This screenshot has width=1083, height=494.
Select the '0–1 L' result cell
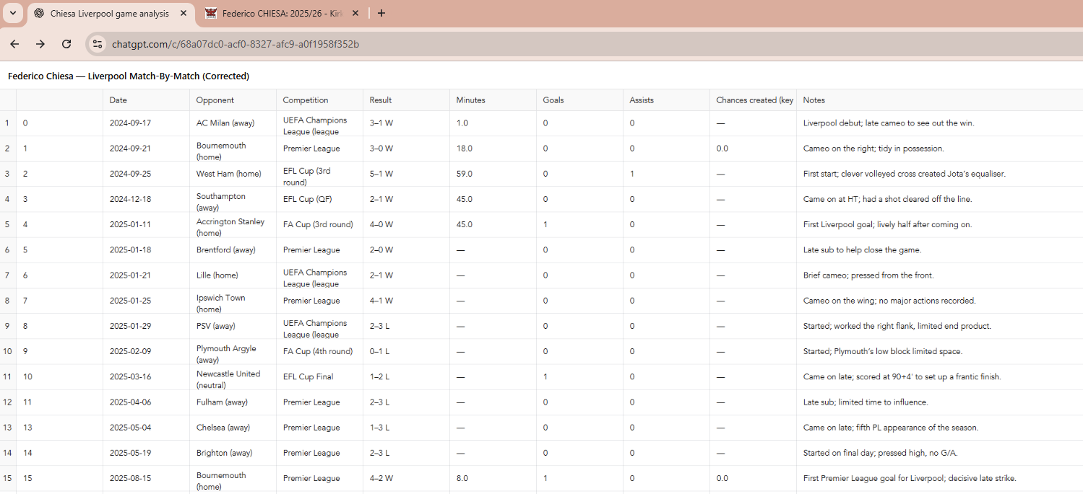point(406,351)
